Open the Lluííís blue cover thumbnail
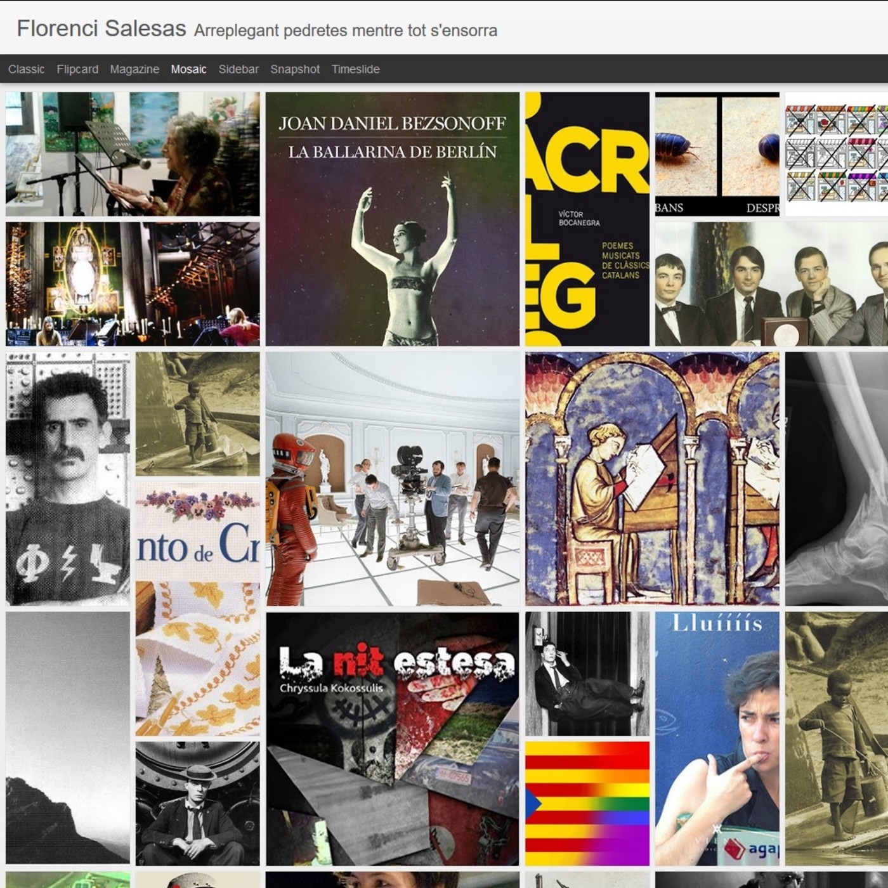 click(x=717, y=738)
